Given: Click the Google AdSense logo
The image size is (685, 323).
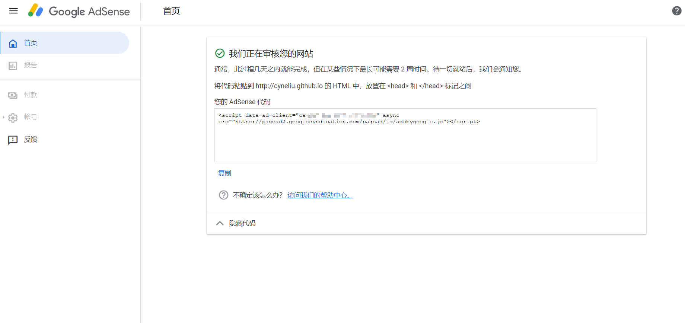Looking at the screenshot, I should click(79, 11).
